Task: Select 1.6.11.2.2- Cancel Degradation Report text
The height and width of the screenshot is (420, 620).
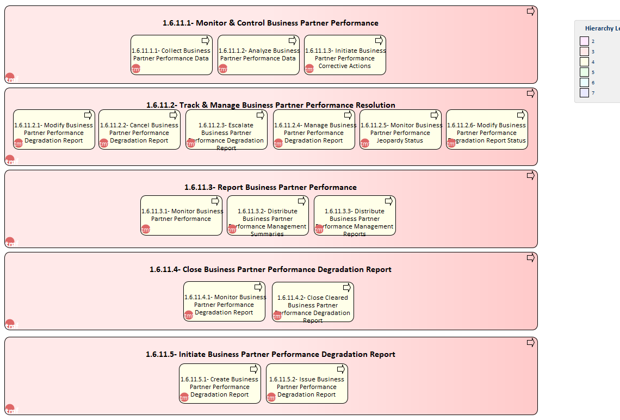Action: coord(139,133)
